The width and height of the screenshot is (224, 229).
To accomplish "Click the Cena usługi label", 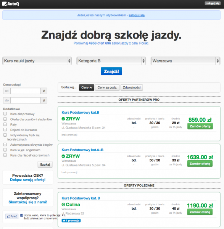I will click(12, 85).
